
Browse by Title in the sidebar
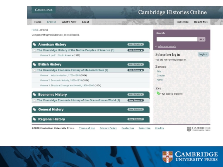coord(159,72)
